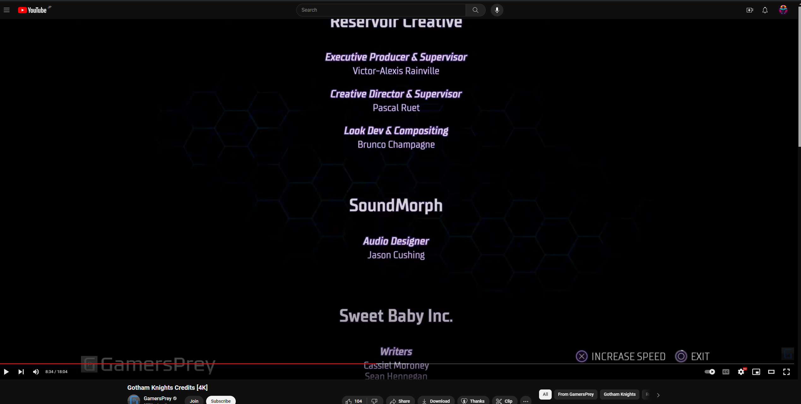Switch to theater mode
Screen dimensions: 801x404
[x=771, y=372]
